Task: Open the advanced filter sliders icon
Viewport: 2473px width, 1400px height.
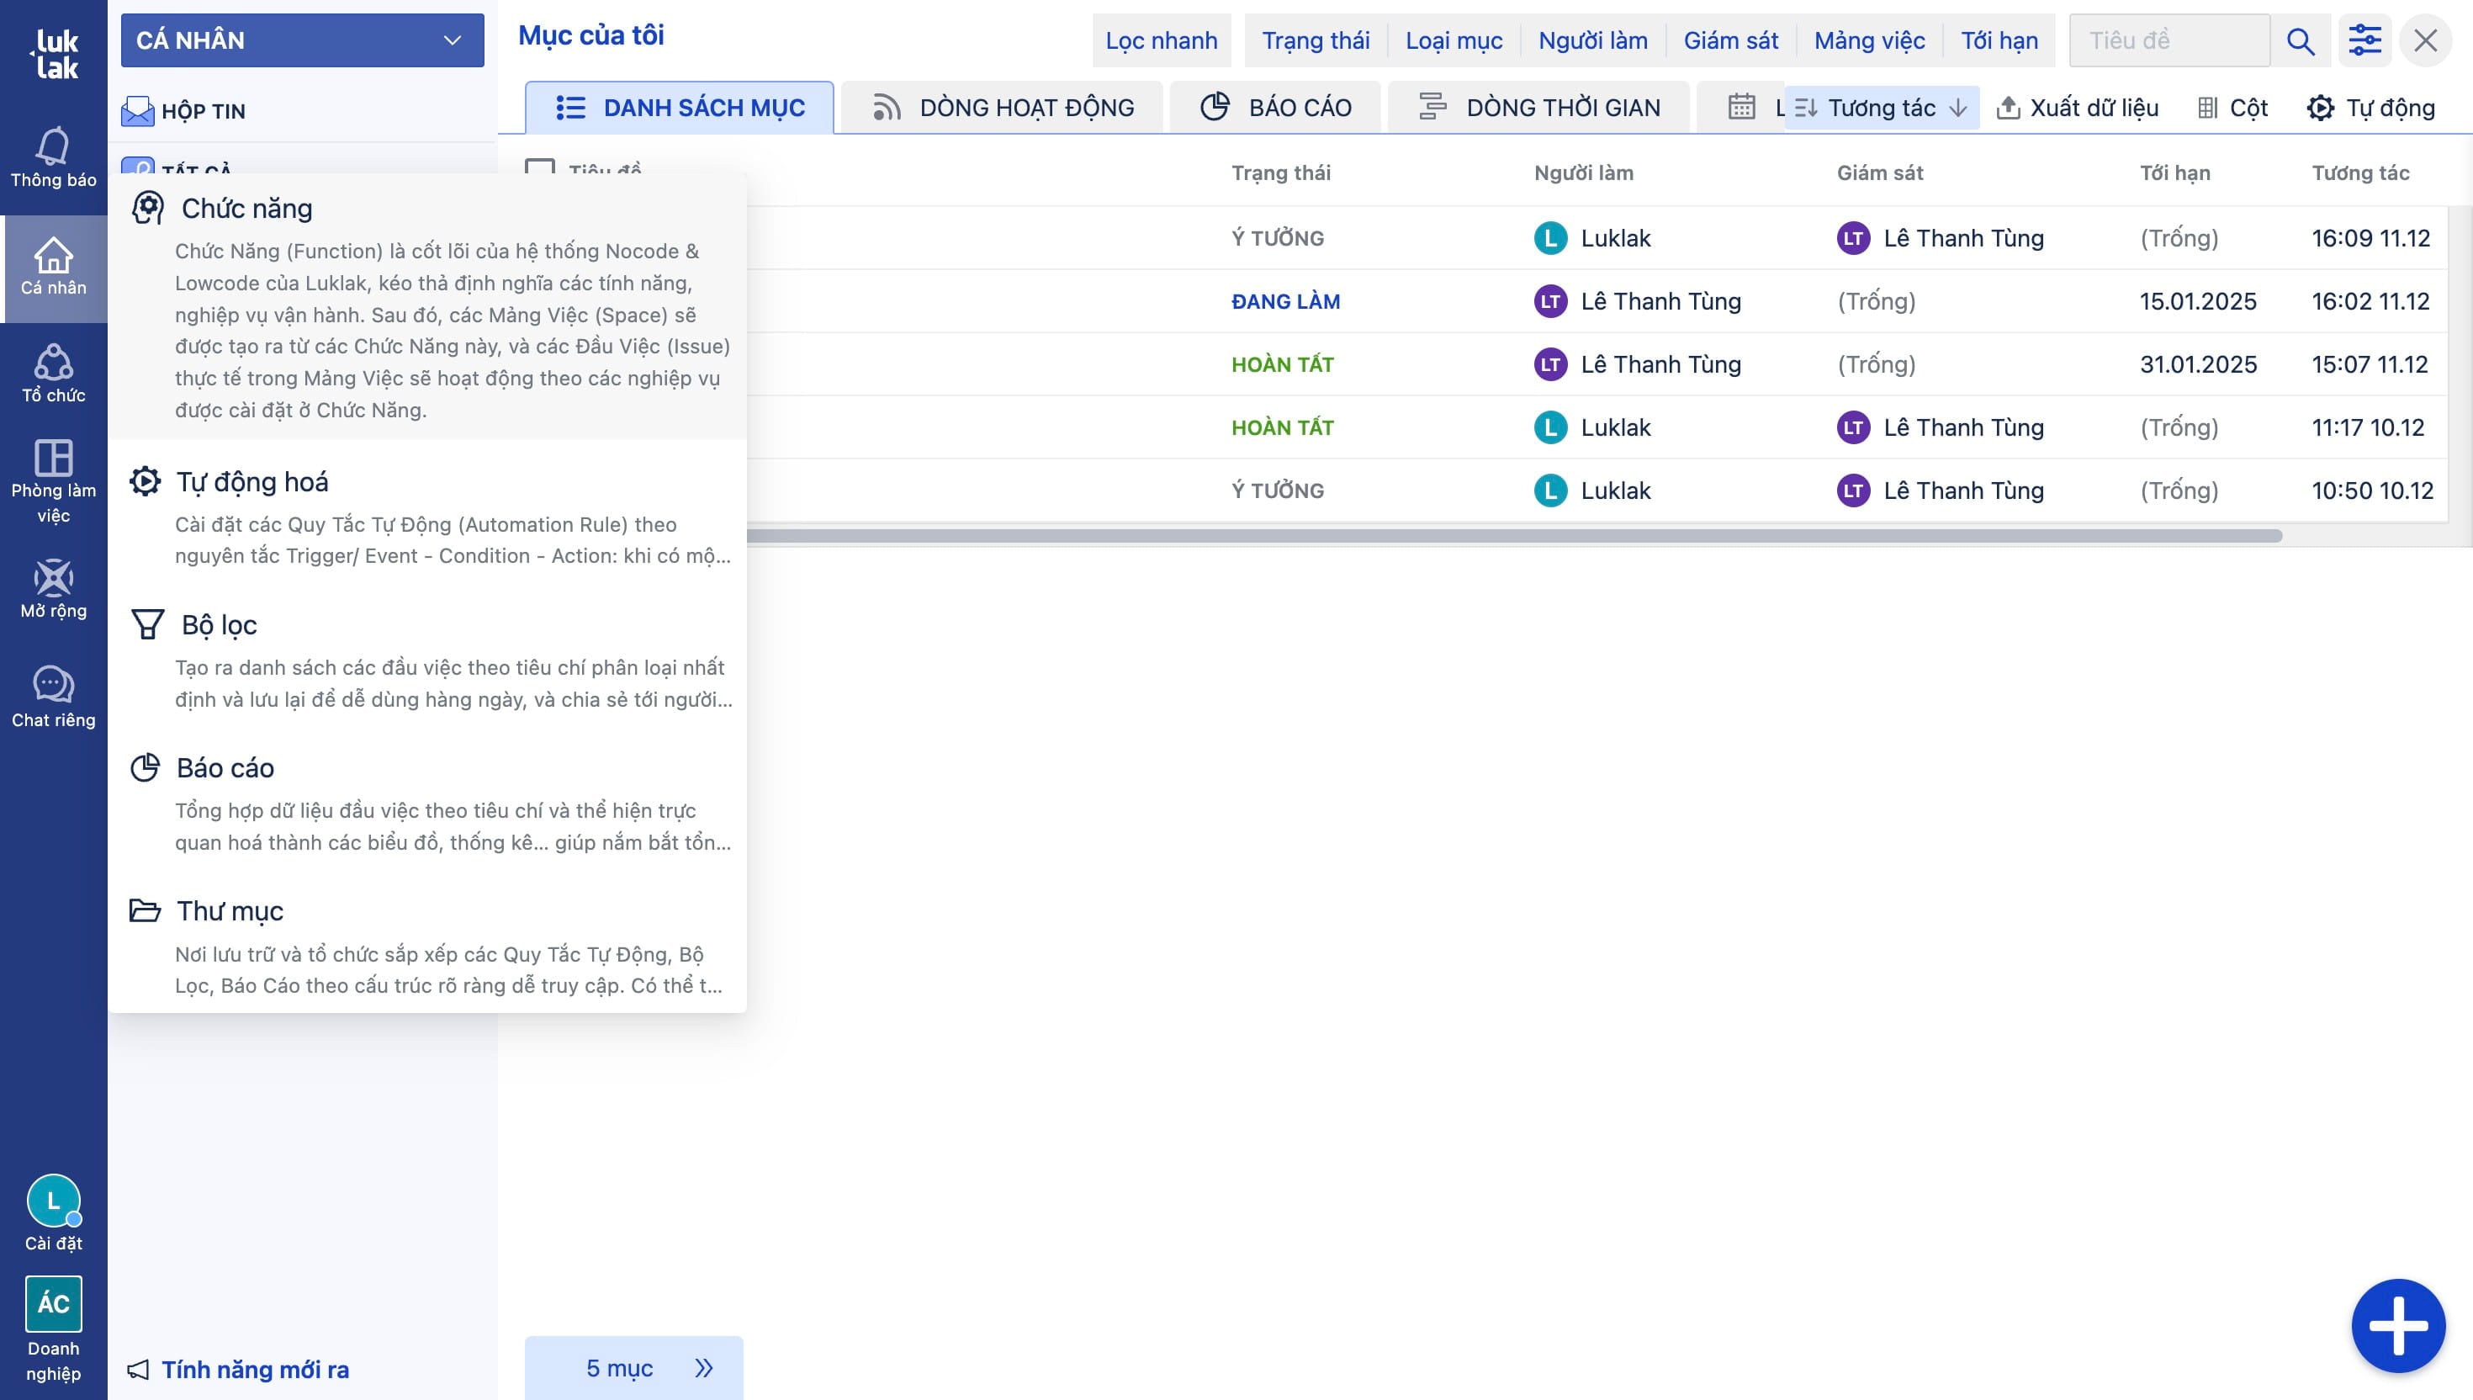Action: [2364, 40]
